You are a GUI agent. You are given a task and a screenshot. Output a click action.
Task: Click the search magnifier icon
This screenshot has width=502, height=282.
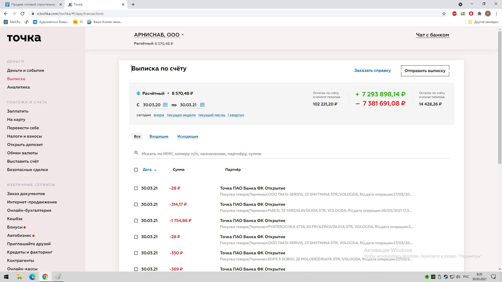[x=136, y=153]
